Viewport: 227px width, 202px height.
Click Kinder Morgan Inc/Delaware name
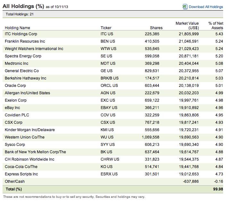click(30, 130)
